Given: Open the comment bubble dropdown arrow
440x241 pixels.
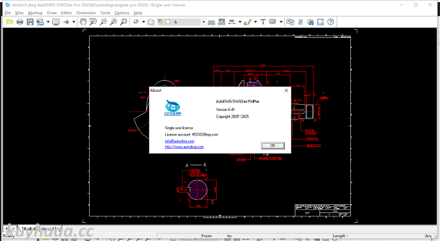Looking at the screenshot, I should [x=281, y=22].
